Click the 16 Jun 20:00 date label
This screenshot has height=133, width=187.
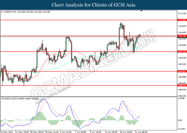(x=126, y=132)
